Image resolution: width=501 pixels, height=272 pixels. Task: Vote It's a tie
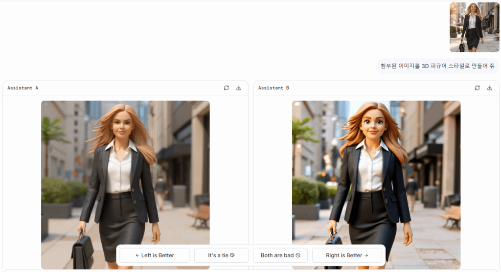click(221, 255)
